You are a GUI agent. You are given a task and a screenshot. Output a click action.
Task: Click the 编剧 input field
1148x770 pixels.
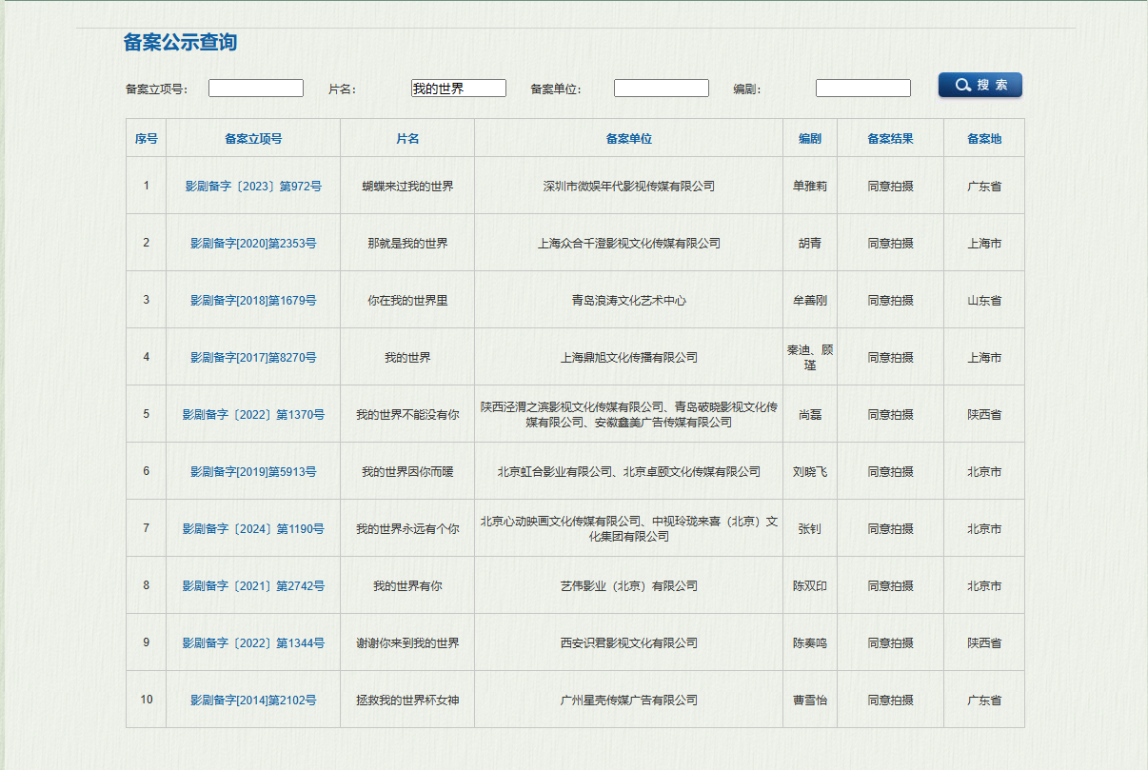pos(863,88)
